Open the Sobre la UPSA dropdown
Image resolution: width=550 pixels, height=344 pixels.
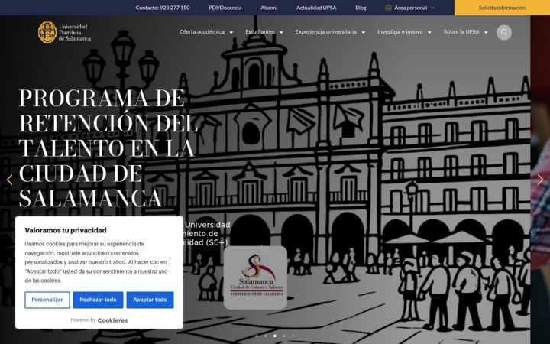tap(465, 32)
